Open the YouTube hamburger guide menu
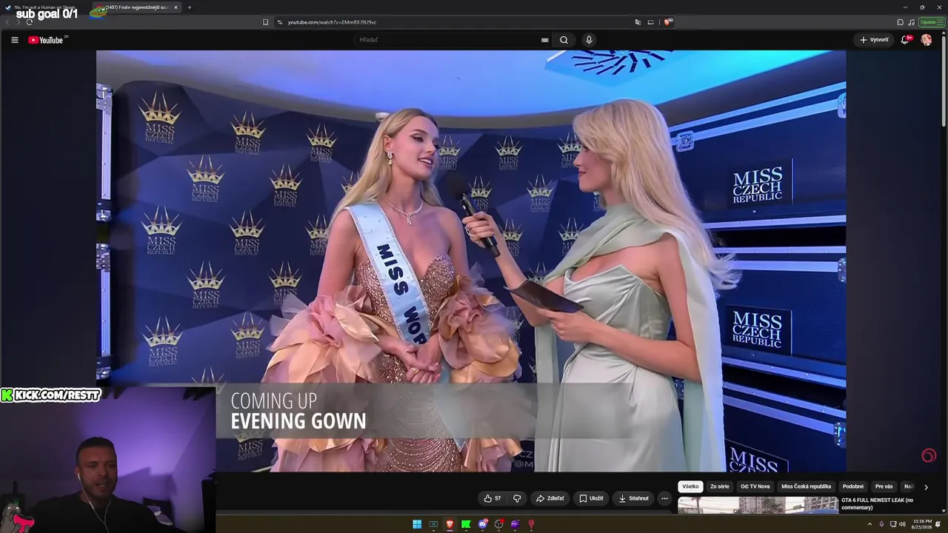The image size is (948, 533). (x=14, y=40)
